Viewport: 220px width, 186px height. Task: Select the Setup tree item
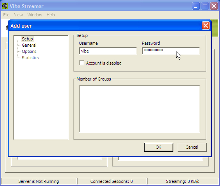point(27,39)
